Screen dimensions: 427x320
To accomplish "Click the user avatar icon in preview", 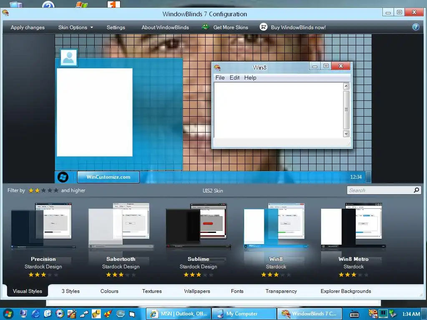I will (x=68, y=57).
